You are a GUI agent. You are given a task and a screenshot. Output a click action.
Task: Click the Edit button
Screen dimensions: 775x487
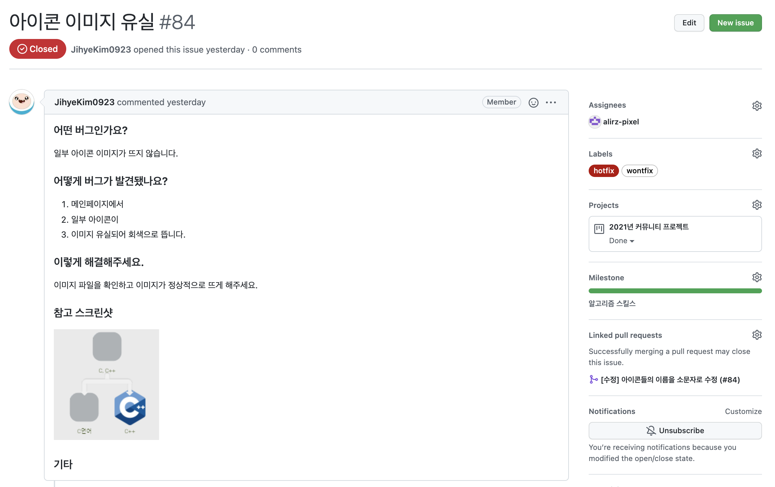689,23
